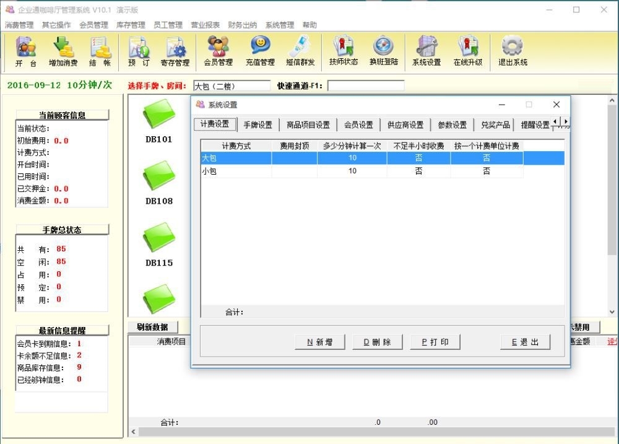619x444 pixels.
Task: Click the 快速通道-F1 input field
Action: pyautogui.click(x=365, y=86)
